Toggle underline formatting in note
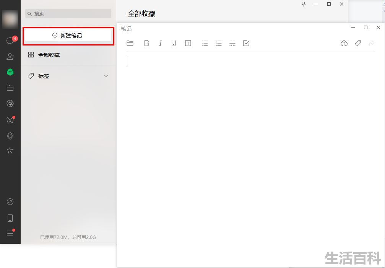This screenshot has height=268, width=385. coord(174,43)
